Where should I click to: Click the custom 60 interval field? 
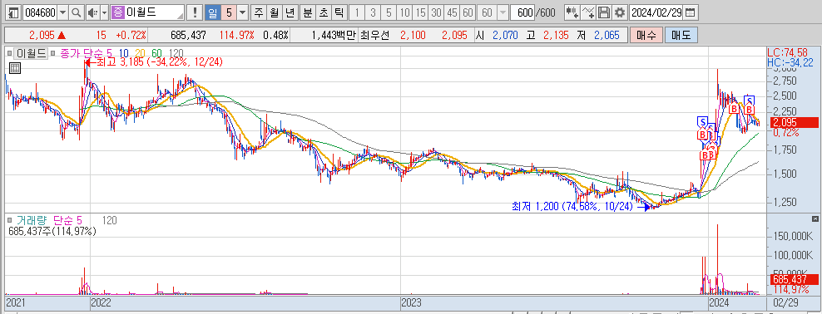point(487,12)
